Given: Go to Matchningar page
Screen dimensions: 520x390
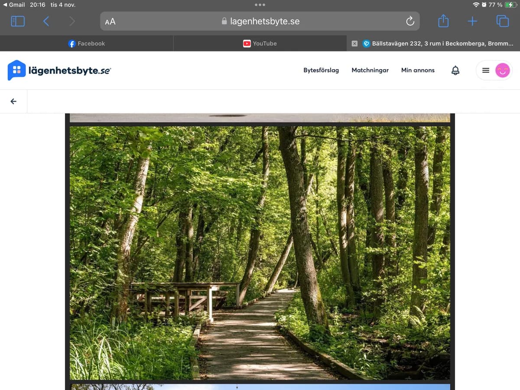Looking at the screenshot, I should click(370, 70).
